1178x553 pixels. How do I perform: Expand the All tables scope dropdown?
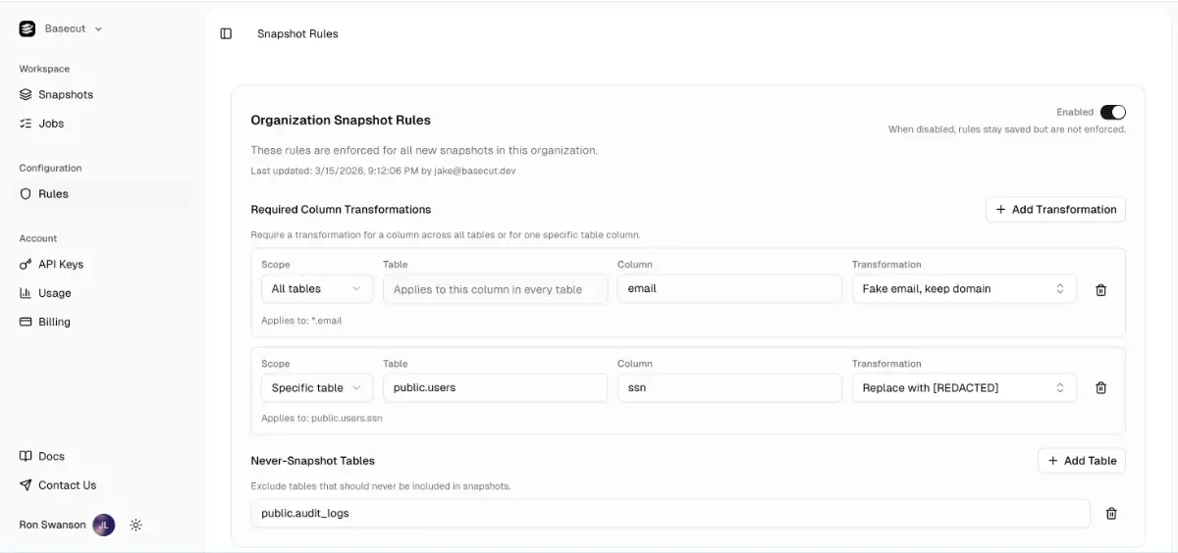tap(317, 289)
